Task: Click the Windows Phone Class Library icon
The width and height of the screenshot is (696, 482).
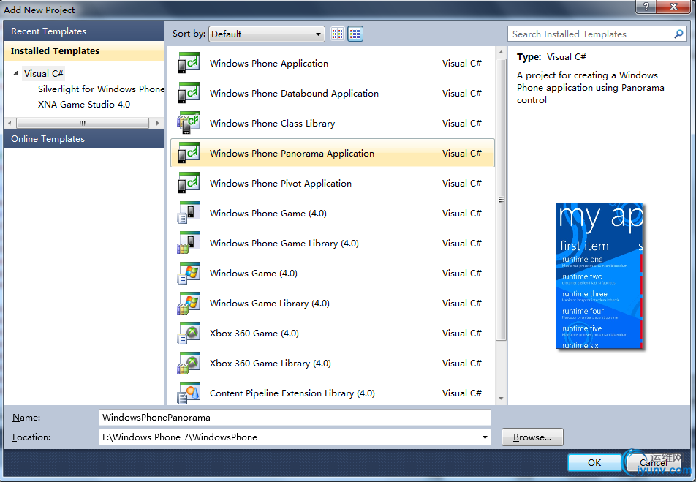Action: coord(189,123)
